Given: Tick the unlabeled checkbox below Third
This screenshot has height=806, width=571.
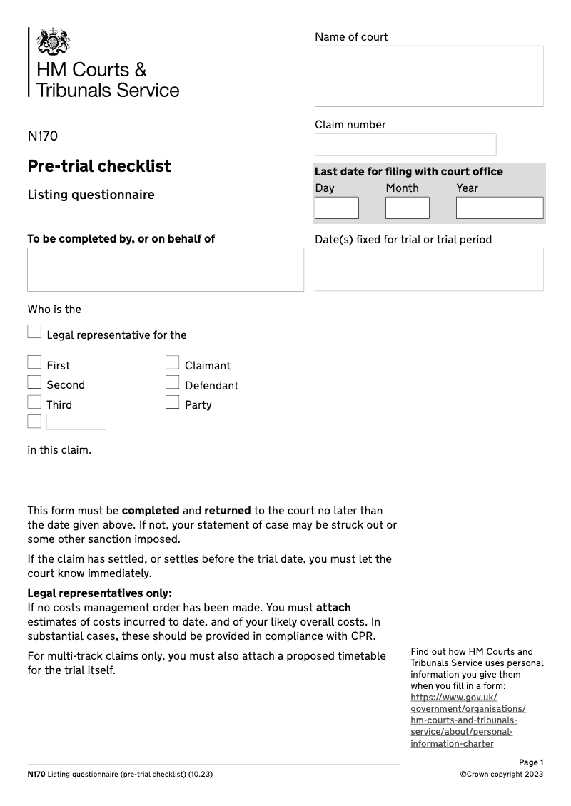Looking at the screenshot, I should [x=34, y=422].
